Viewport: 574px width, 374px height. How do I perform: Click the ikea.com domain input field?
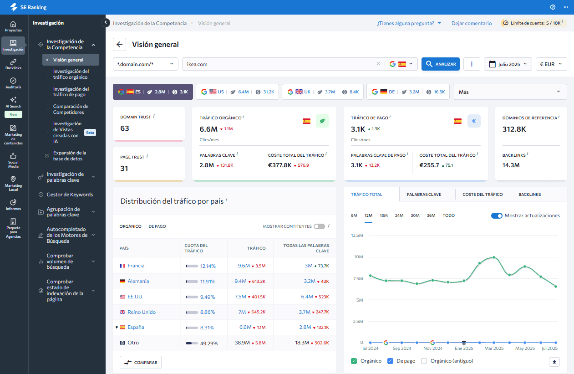278,64
